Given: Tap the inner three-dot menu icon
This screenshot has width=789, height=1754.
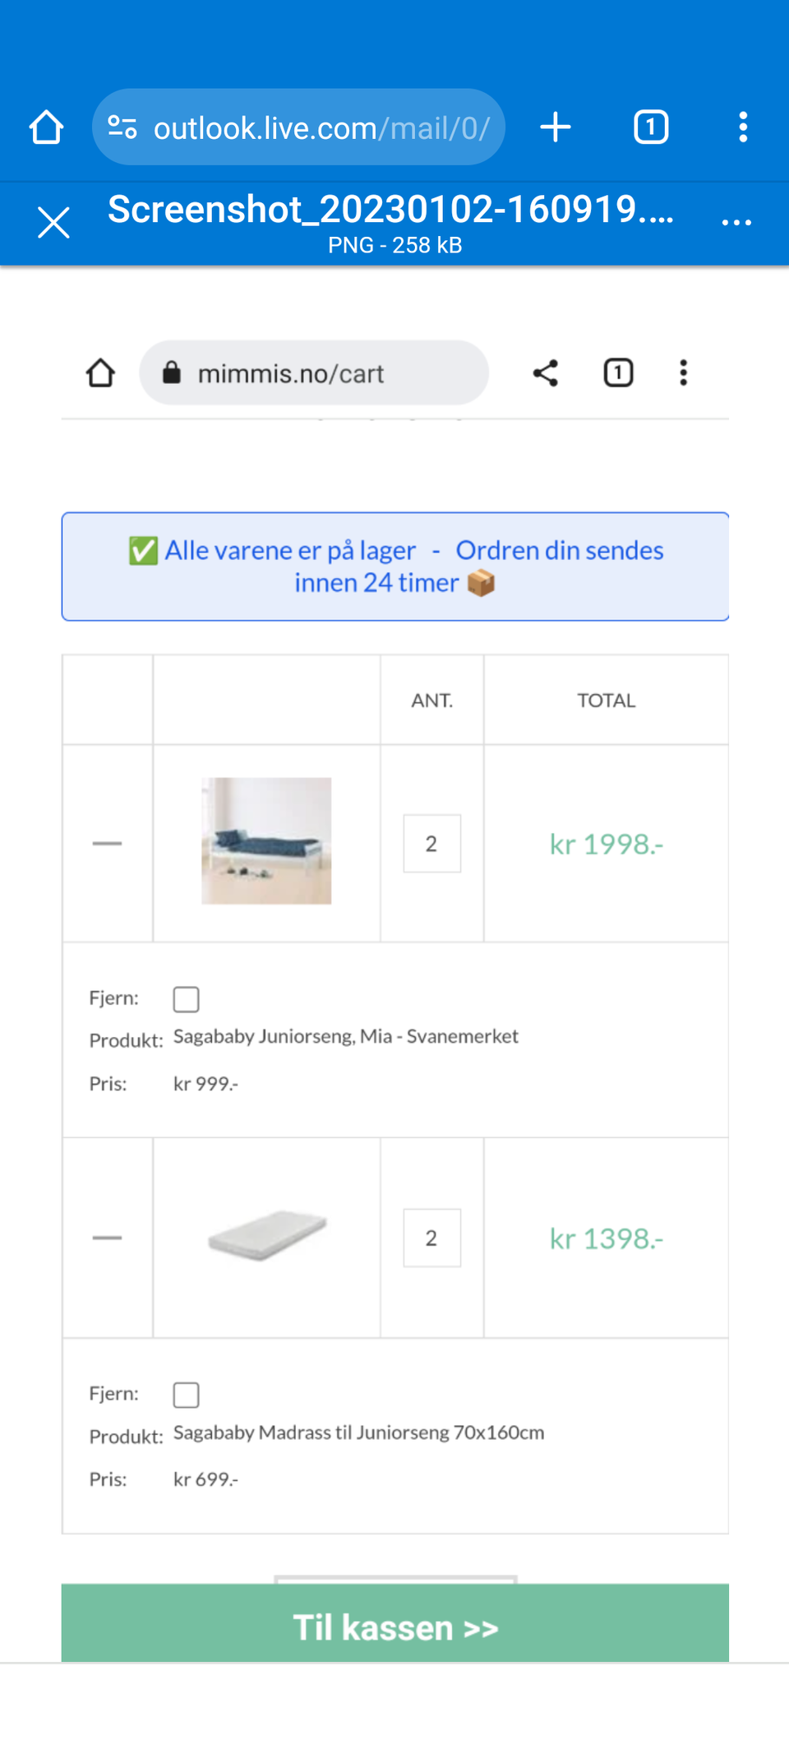Looking at the screenshot, I should (683, 373).
